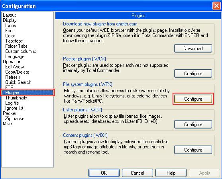Confirm settings with the OK button
222x179 pixels.
(x=104, y=173)
